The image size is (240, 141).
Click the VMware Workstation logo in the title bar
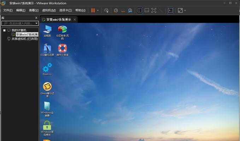click(3, 3)
